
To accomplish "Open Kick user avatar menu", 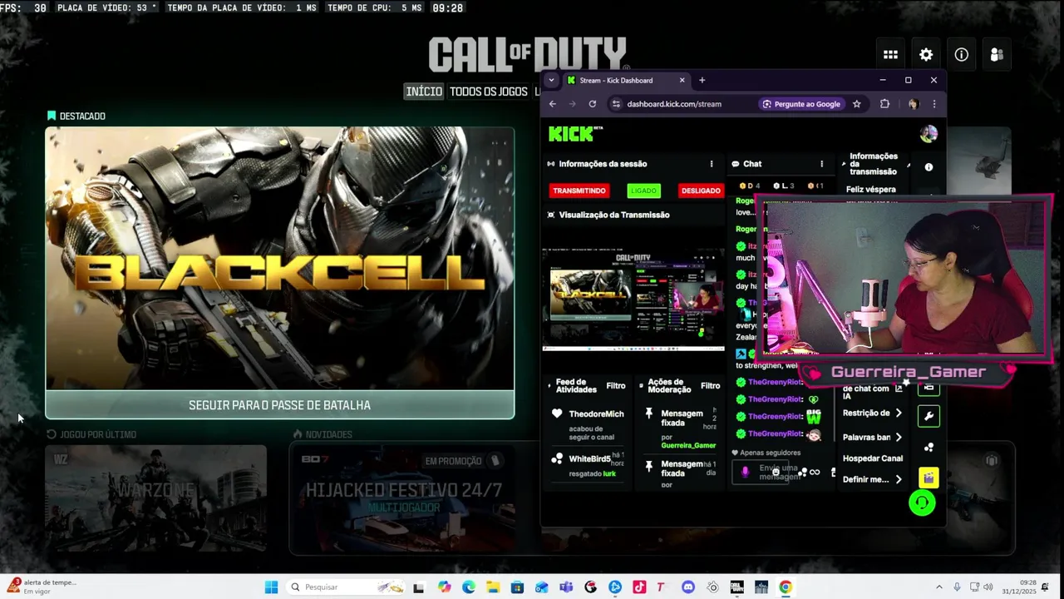I will pyautogui.click(x=929, y=133).
